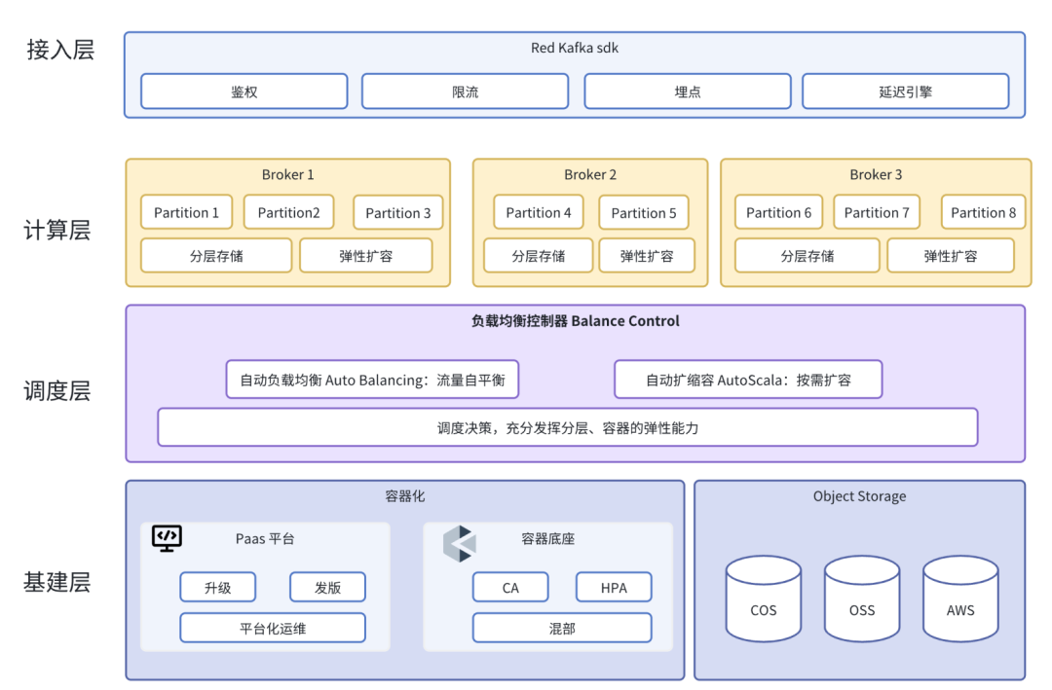Select the OSS storage cylinder

click(x=861, y=599)
